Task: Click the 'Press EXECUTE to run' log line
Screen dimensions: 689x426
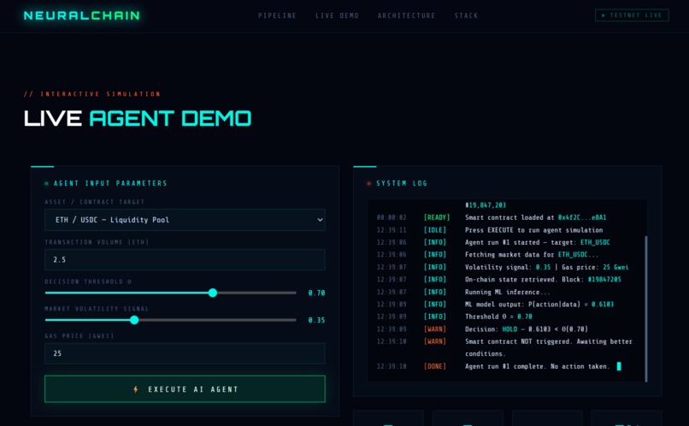Action: (533, 230)
